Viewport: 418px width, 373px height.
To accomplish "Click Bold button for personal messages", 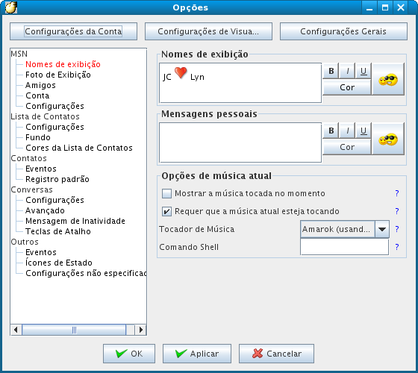I will pos(331,131).
